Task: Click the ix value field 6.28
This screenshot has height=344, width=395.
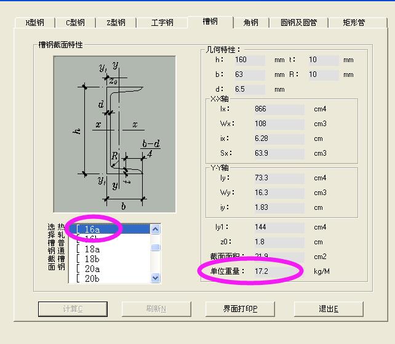Action: pyautogui.click(x=279, y=138)
